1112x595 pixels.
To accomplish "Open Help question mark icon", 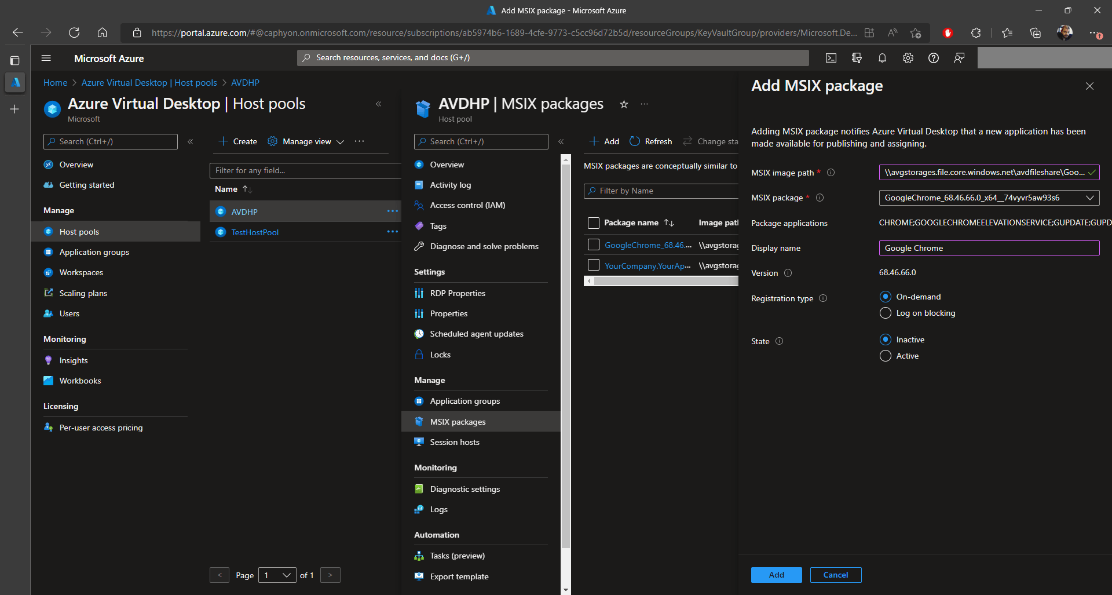I will [x=934, y=58].
